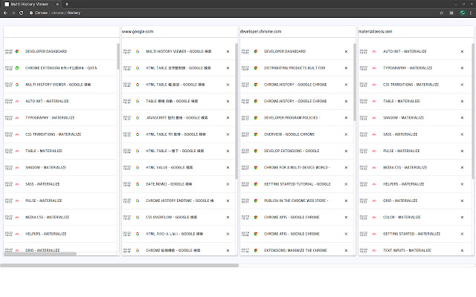Viewport: 476px width, 297px height.
Task: Click the materializecss.com column vertical scrollbar
Action: click(473, 111)
